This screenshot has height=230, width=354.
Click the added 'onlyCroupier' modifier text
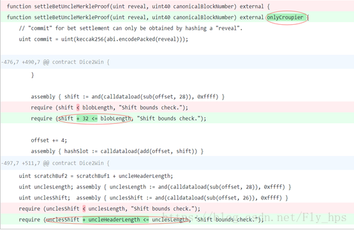(285, 17)
